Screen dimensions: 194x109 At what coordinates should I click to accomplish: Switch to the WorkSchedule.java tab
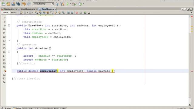click(28, 9)
